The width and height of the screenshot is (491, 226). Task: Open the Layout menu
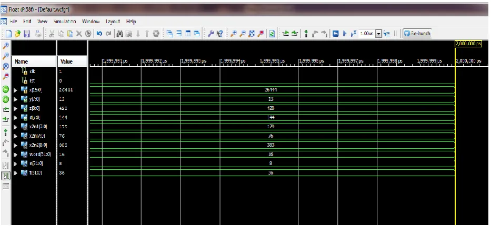(113, 22)
